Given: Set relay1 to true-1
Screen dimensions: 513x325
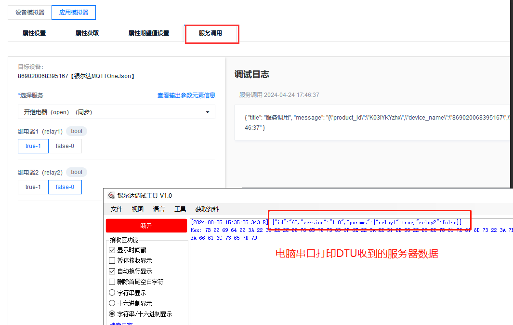Looking at the screenshot, I should [33, 146].
